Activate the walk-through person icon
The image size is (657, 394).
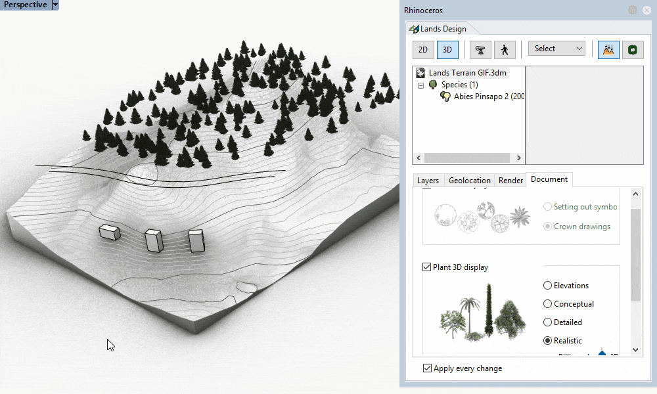pyautogui.click(x=505, y=49)
